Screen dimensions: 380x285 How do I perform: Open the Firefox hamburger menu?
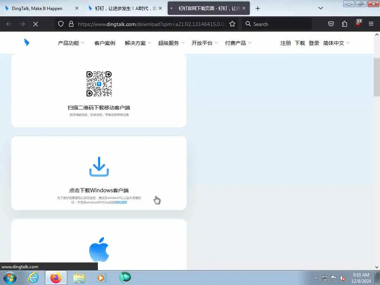tap(371, 24)
